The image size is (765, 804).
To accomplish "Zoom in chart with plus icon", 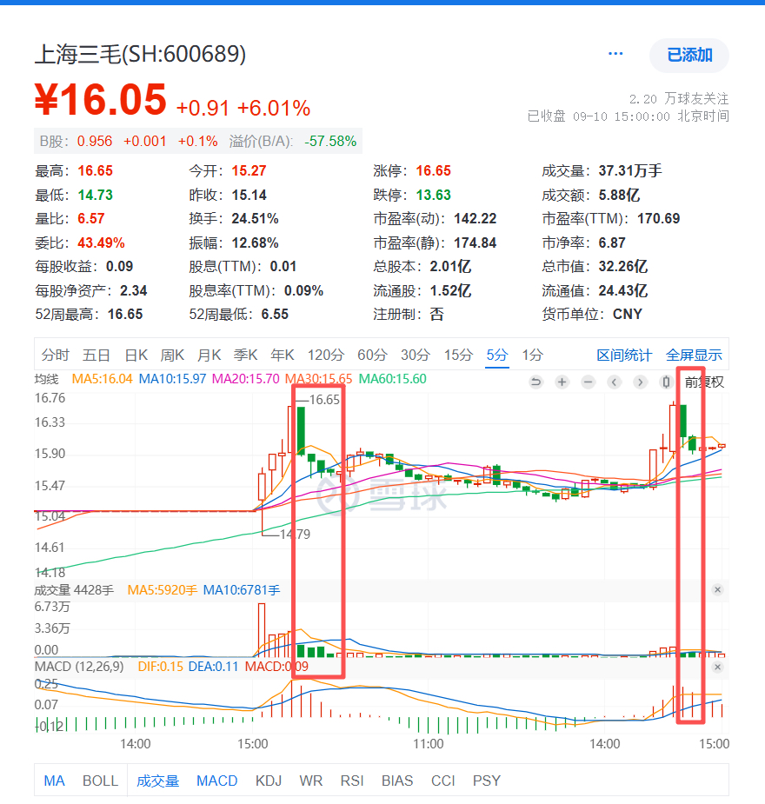I will point(562,382).
